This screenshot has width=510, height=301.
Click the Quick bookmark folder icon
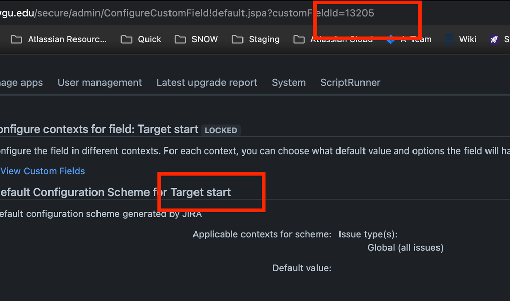[126, 39]
